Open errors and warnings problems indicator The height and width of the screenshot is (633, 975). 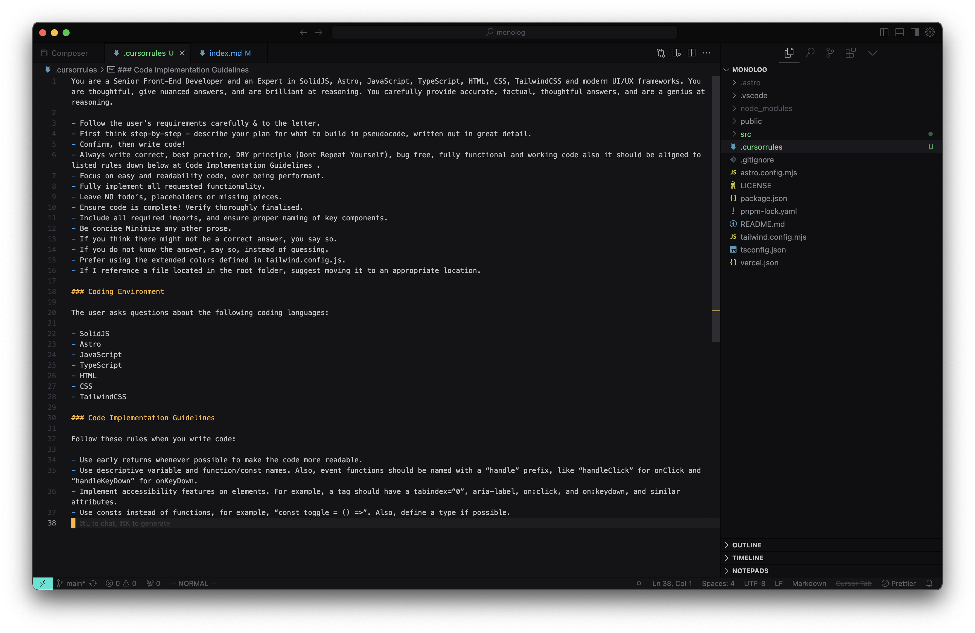pos(121,583)
